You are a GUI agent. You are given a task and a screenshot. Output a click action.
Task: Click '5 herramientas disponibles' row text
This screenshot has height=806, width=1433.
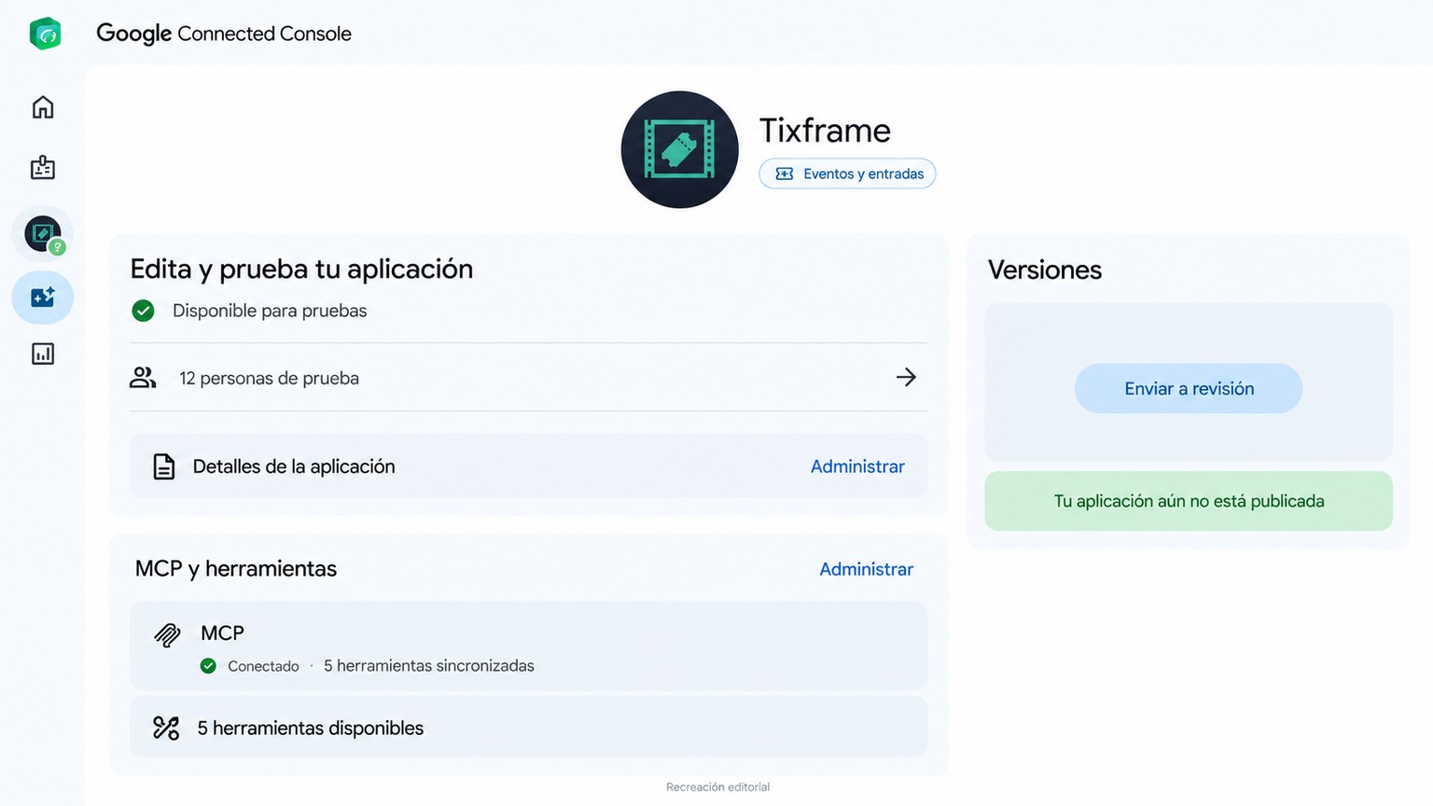[311, 729]
